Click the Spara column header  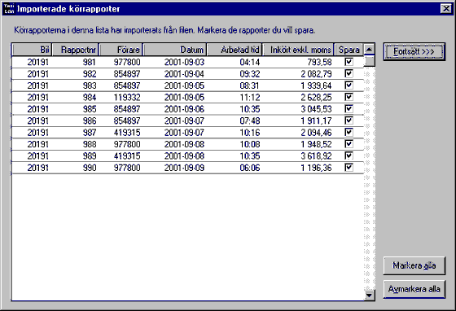click(349, 50)
